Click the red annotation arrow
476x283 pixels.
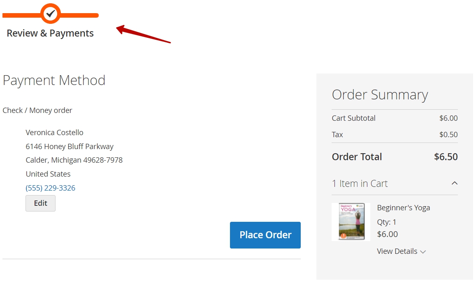point(144,34)
